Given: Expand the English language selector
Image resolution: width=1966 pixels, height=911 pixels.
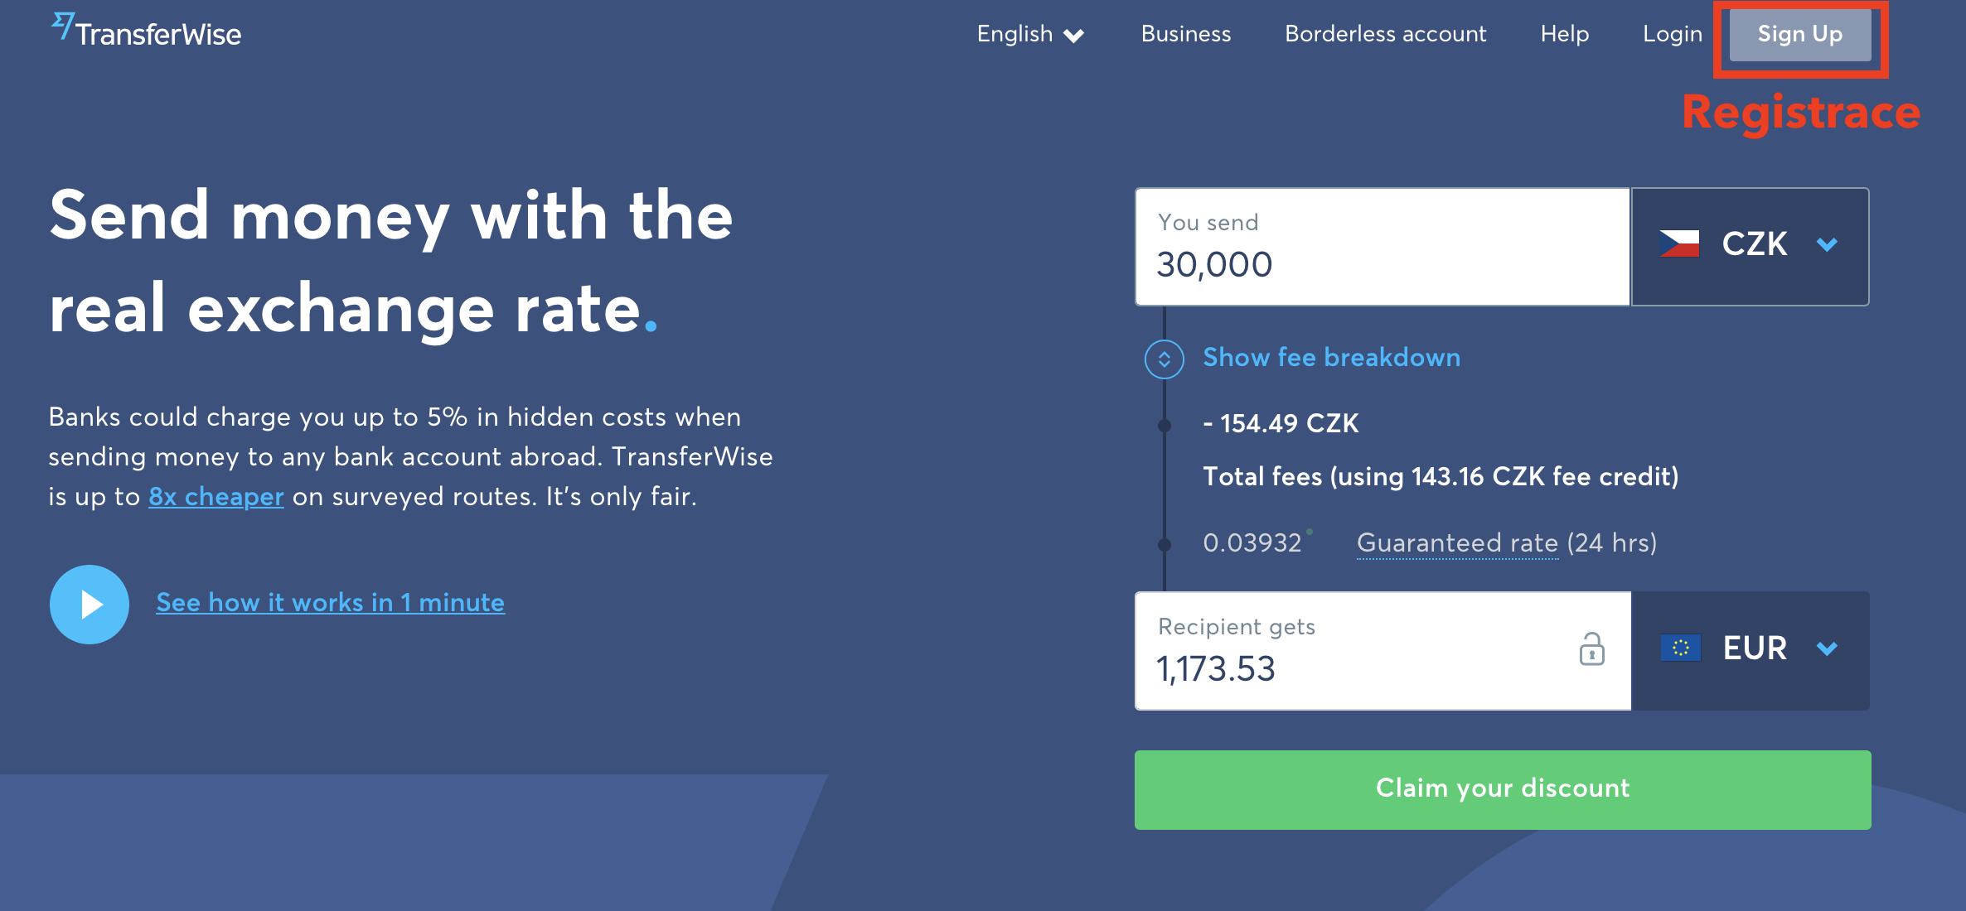Looking at the screenshot, I should click(x=1030, y=34).
